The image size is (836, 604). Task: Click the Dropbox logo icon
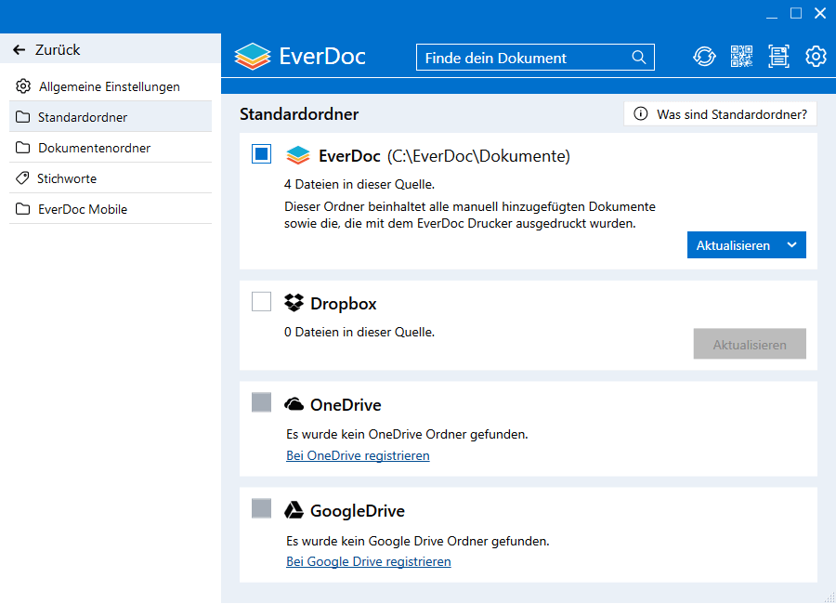click(x=294, y=303)
